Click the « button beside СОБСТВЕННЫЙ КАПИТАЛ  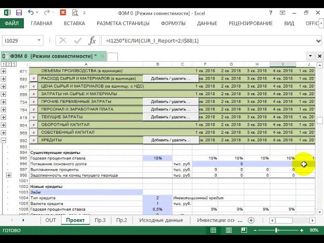pos(33,133)
